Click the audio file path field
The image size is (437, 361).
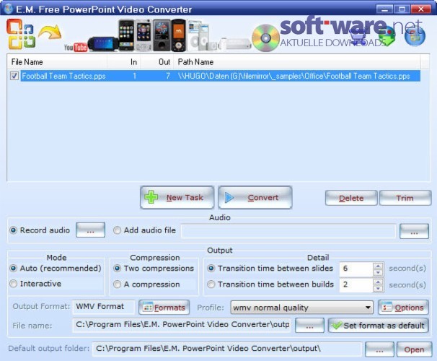(288, 231)
